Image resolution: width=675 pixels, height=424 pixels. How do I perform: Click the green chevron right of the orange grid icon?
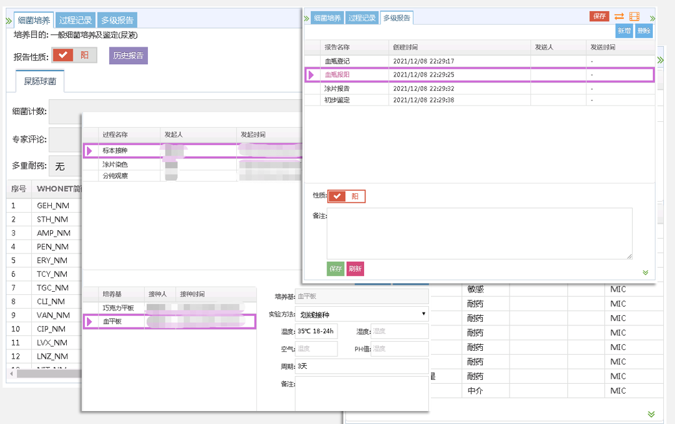tap(653, 18)
